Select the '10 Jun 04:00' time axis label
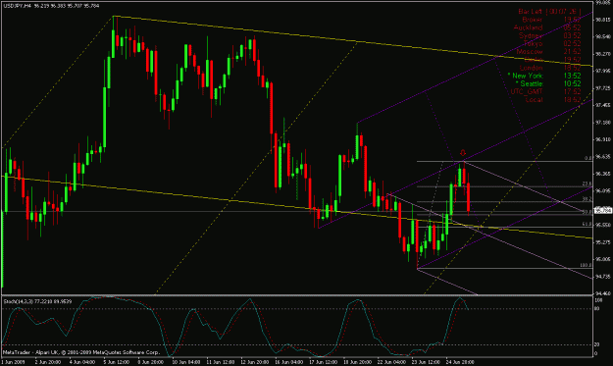This screenshot has height=366, width=613. [x=186, y=362]
